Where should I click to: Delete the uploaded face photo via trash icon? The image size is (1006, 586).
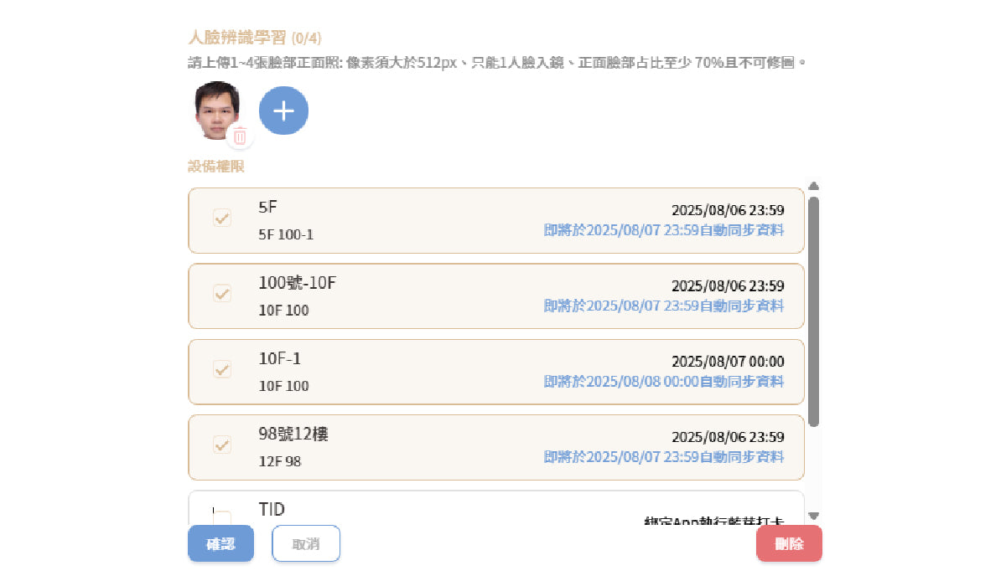[x=240, y=136]
